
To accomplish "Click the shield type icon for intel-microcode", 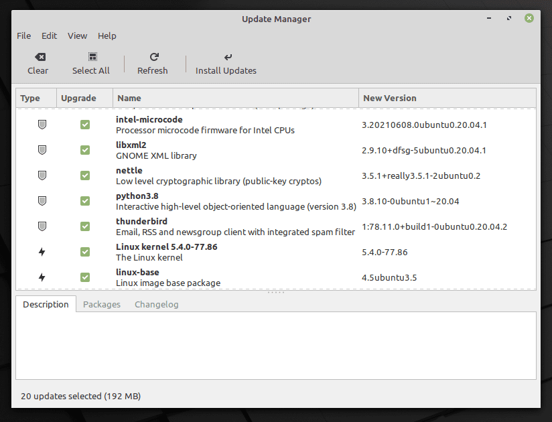I will (42, 125).
